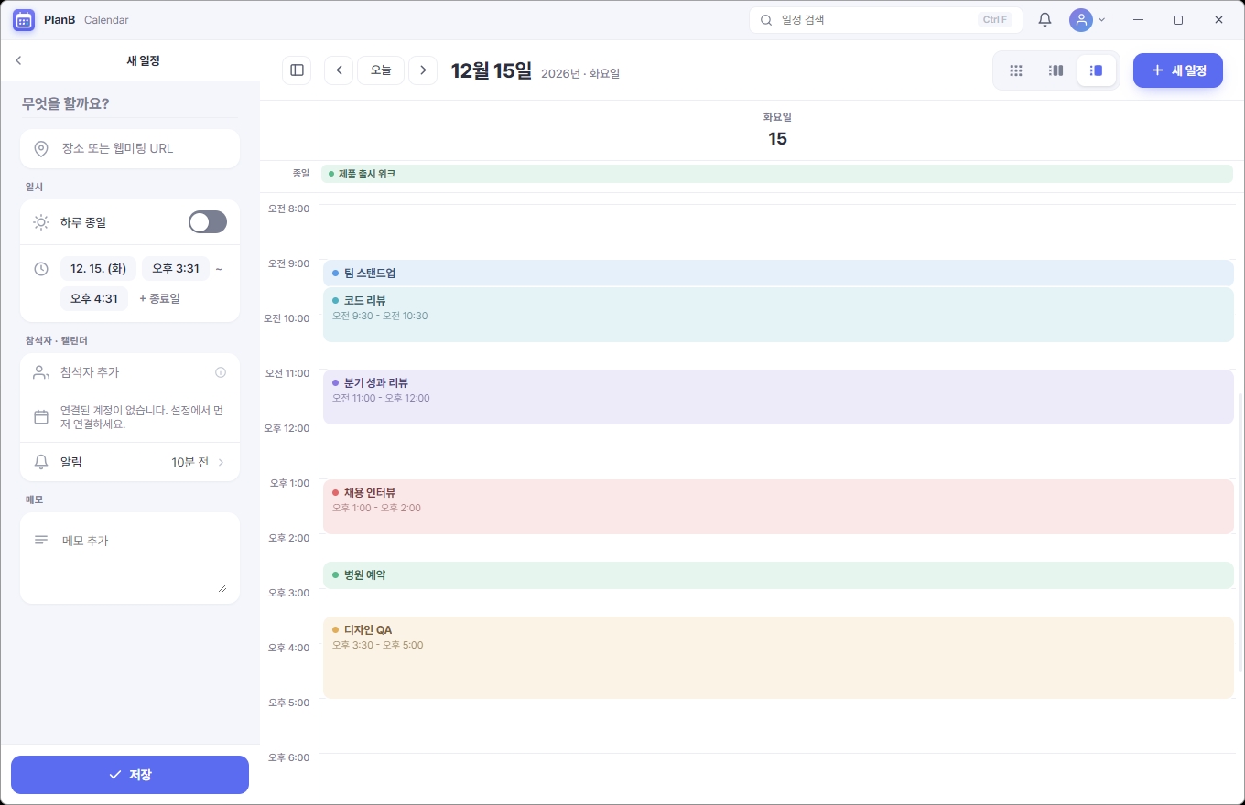Click the info icon beside 참석자 추가
Viewport: 1245px width, 805px height.
point(221,372)
